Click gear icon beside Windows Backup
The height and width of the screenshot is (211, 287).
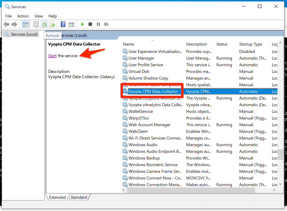[125, 158]
